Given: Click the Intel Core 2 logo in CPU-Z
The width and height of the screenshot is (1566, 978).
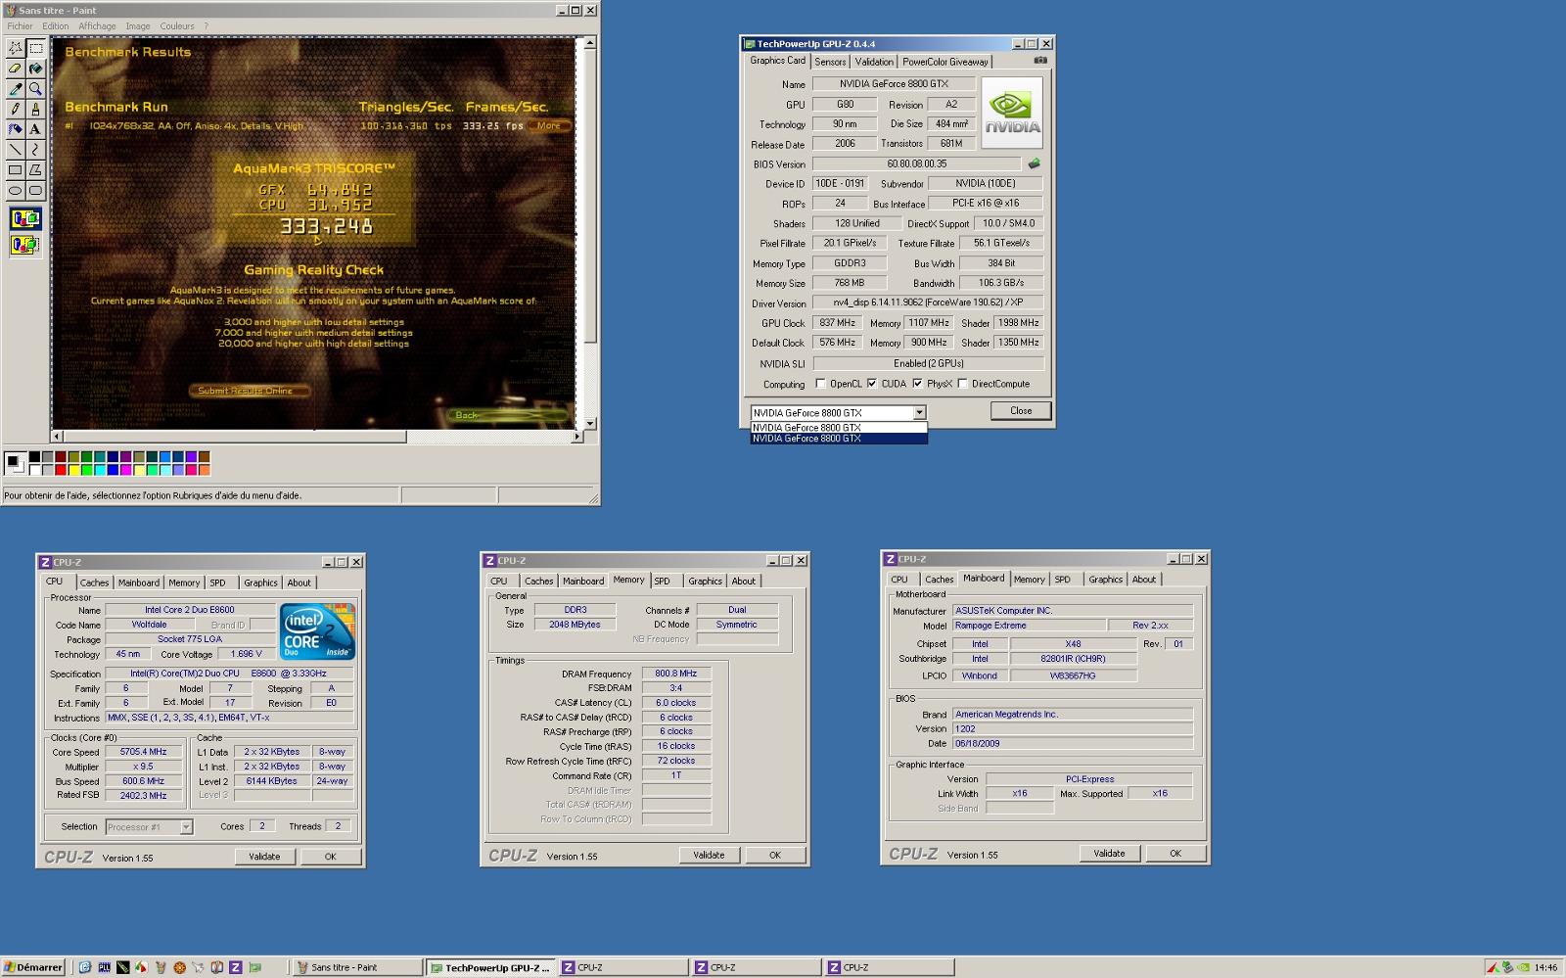Looking at the screenshot, I should 317,631.
